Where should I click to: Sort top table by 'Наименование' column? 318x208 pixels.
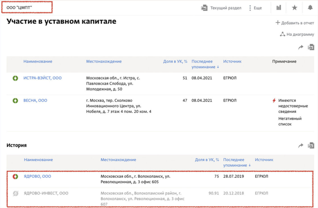(38, 61)
